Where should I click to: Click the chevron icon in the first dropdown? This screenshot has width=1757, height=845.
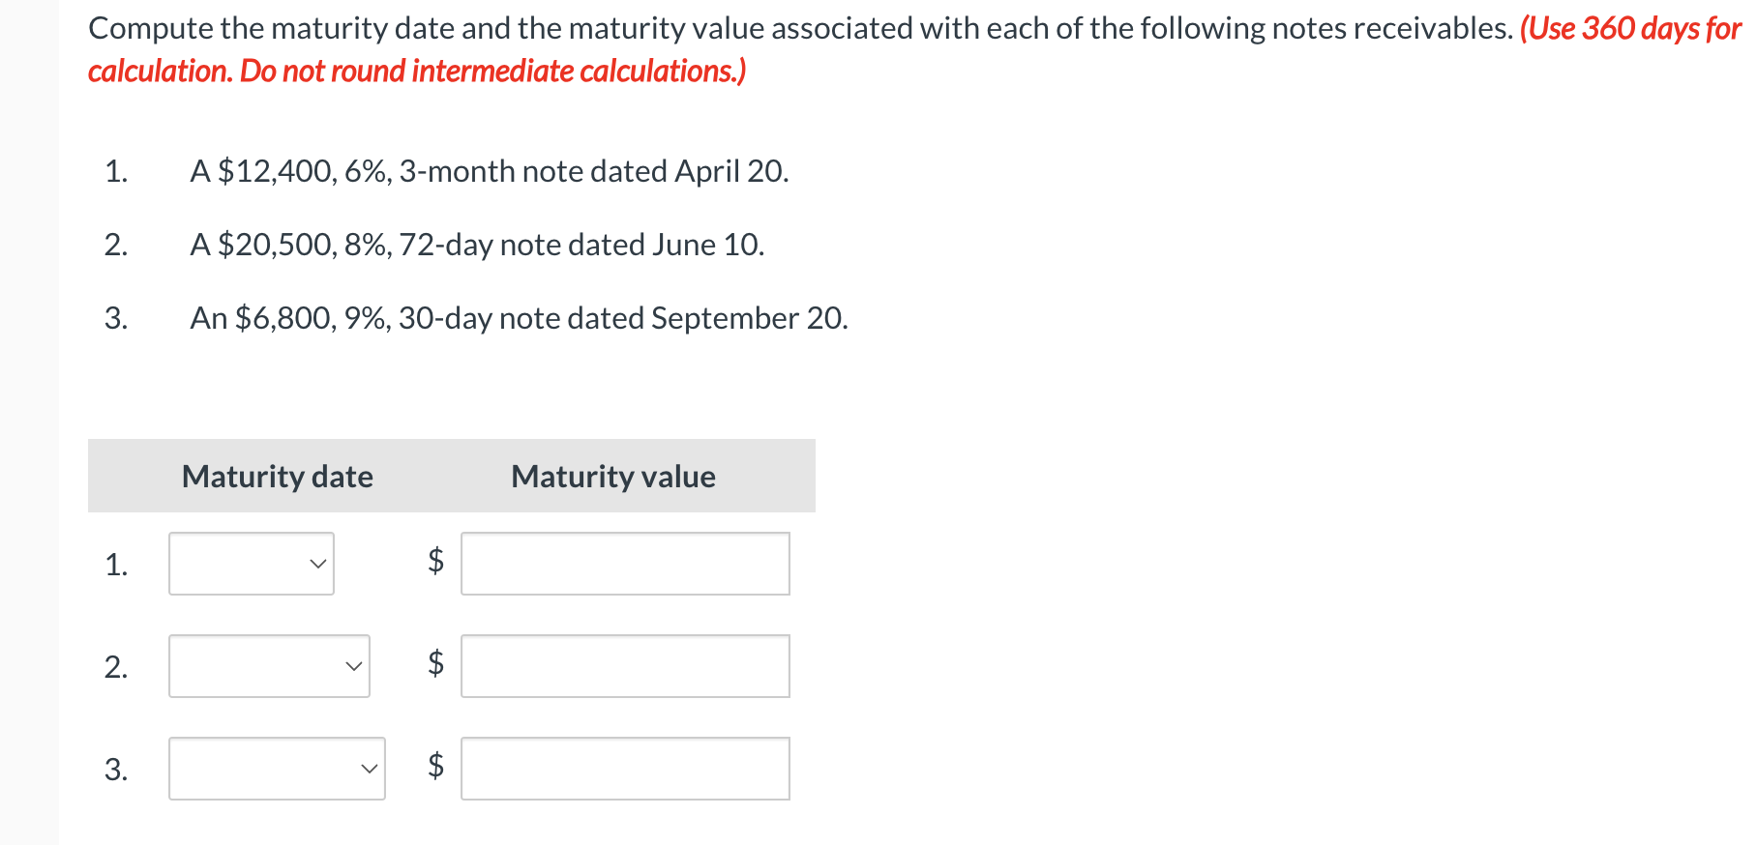click(x=318, y=564)
